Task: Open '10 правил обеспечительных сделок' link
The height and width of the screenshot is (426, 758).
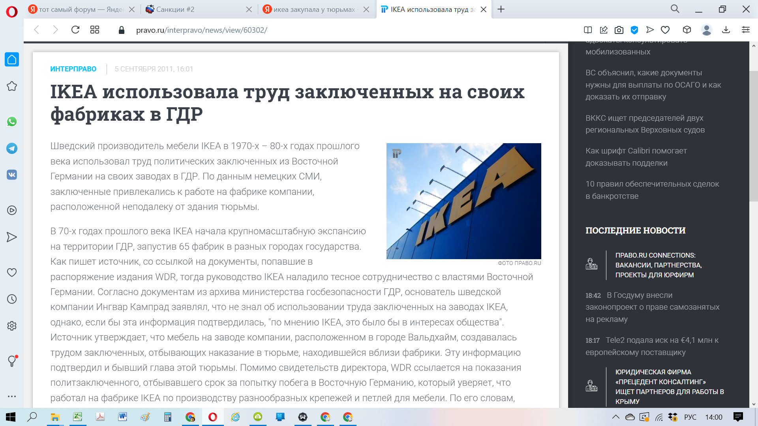Action: (652, 190)
